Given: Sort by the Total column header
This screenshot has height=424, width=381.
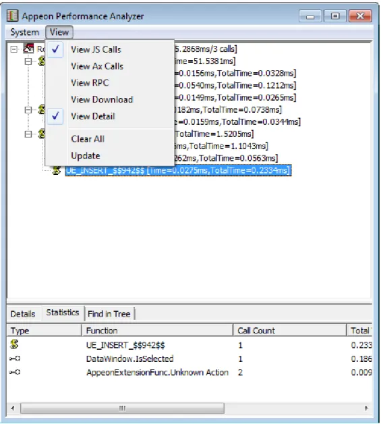Looking at the screenshot, I should 359,330.
